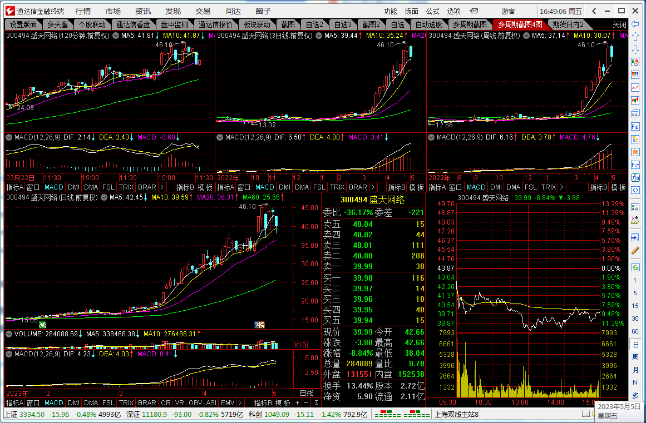This screenshot has width=646, height=423.
Task: Expand dropdown beside 3日线 chart title
Action: [319, 36]
